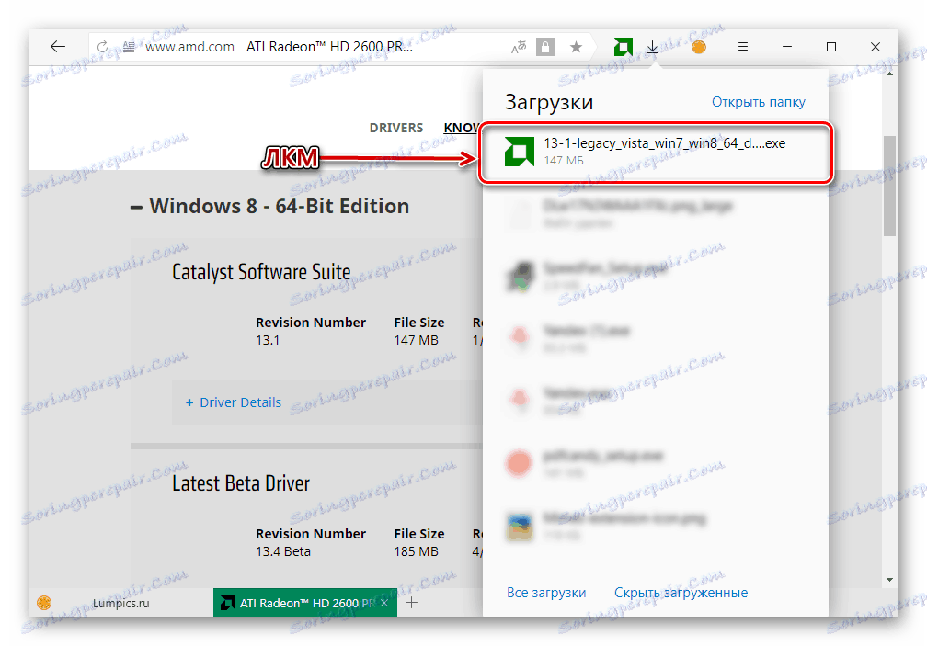
Task: Collapse the Windows 8 - 64-Bit Edition section
Action: pos(136,206)
